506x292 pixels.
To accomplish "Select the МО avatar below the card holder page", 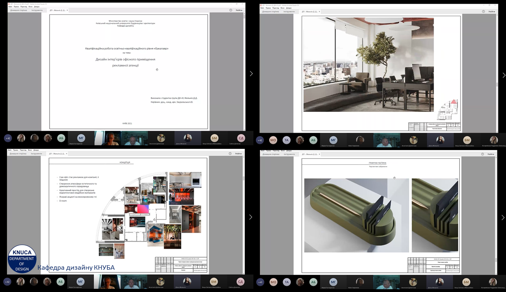I will [273, 282].
